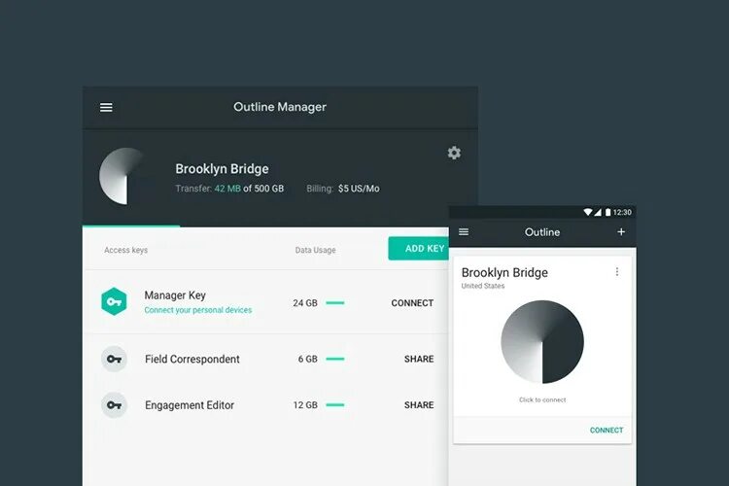This screenshot has height=486, width=729.
Task: Click SHARE for Engagement Editor
Action: click(x=419, y=405)
